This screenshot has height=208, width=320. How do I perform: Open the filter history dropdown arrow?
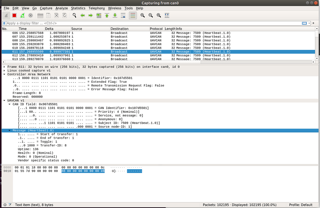pyautogui.click(x=309, y=23)
